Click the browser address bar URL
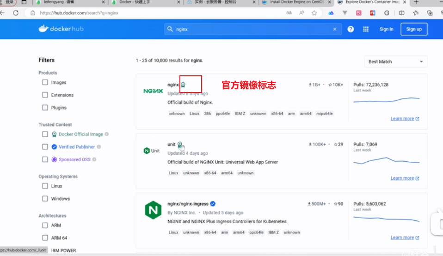Image resolution: width=443 pixels, height=256 pixels. pos(79,12)
